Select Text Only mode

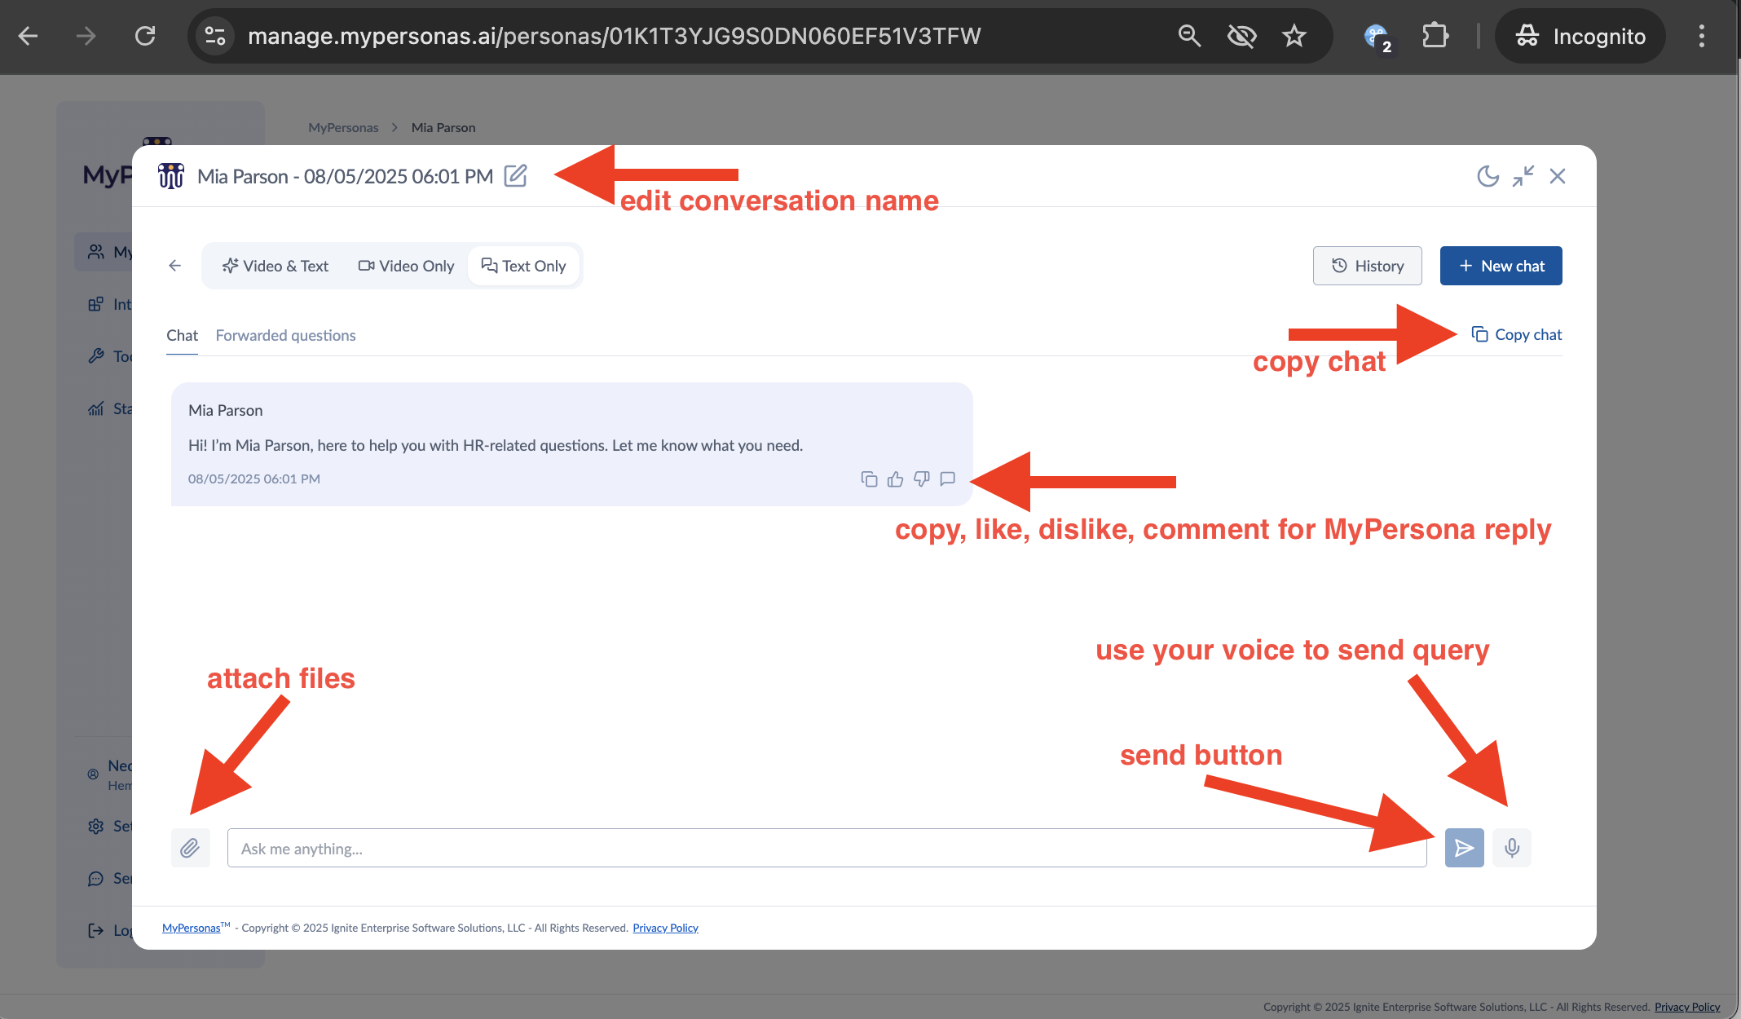tap(523, 266)
